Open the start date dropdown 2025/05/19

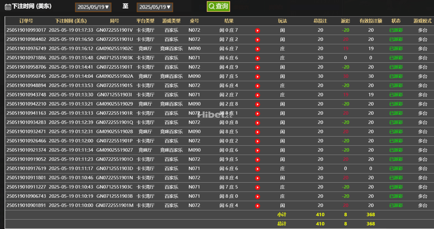point(93,7)
